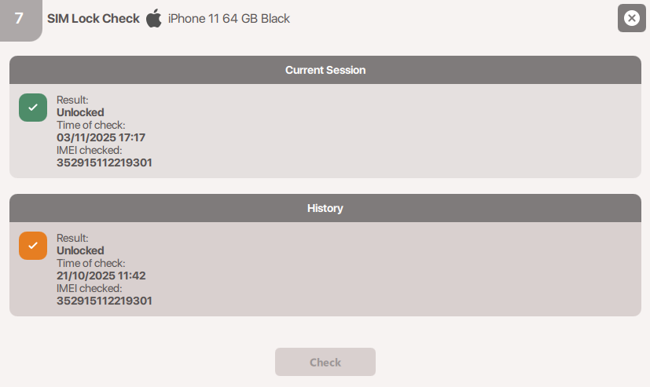Click the Current Session "Result:" label
Screen dimensions: 650x387
[72, 100]
